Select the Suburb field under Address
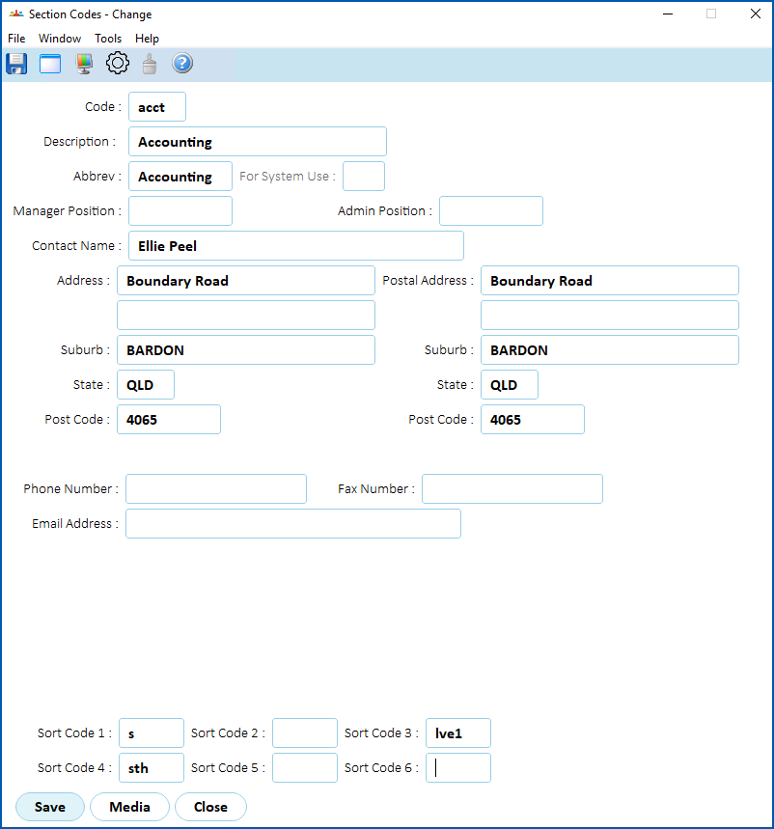 click(x=246, y=350)
